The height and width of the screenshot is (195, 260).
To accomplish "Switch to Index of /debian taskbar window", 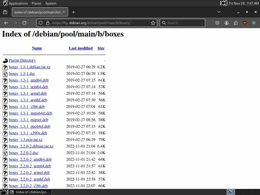I will pyautogui.click(x=30, y=192).
